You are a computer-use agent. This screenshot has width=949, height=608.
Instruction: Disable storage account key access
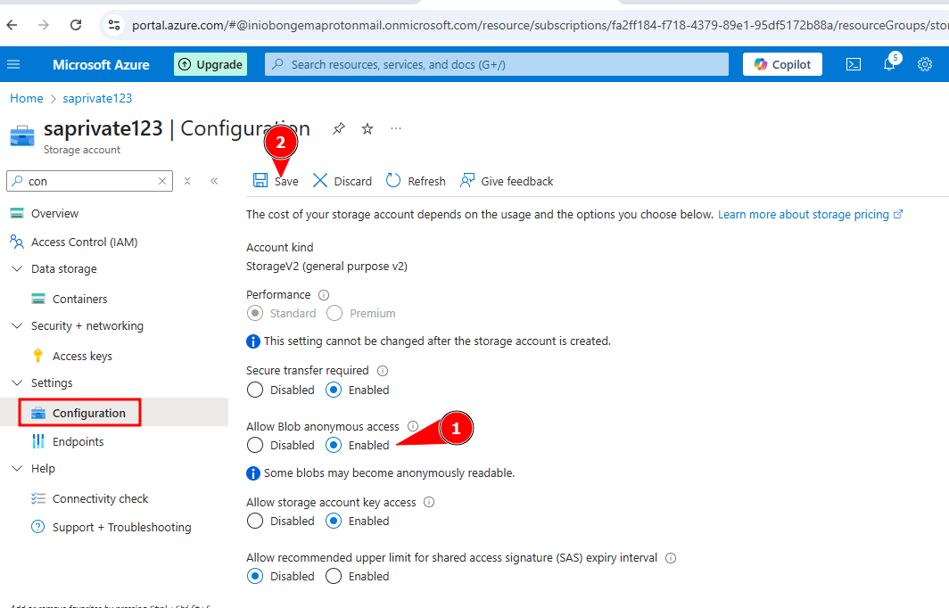[x=255, y=521]
